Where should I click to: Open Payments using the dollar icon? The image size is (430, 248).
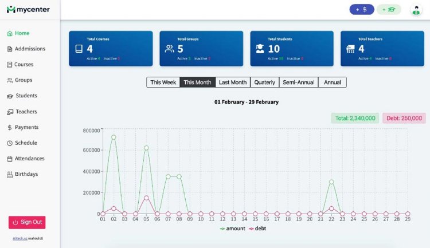pyautogui.click(x=10, y=128)
